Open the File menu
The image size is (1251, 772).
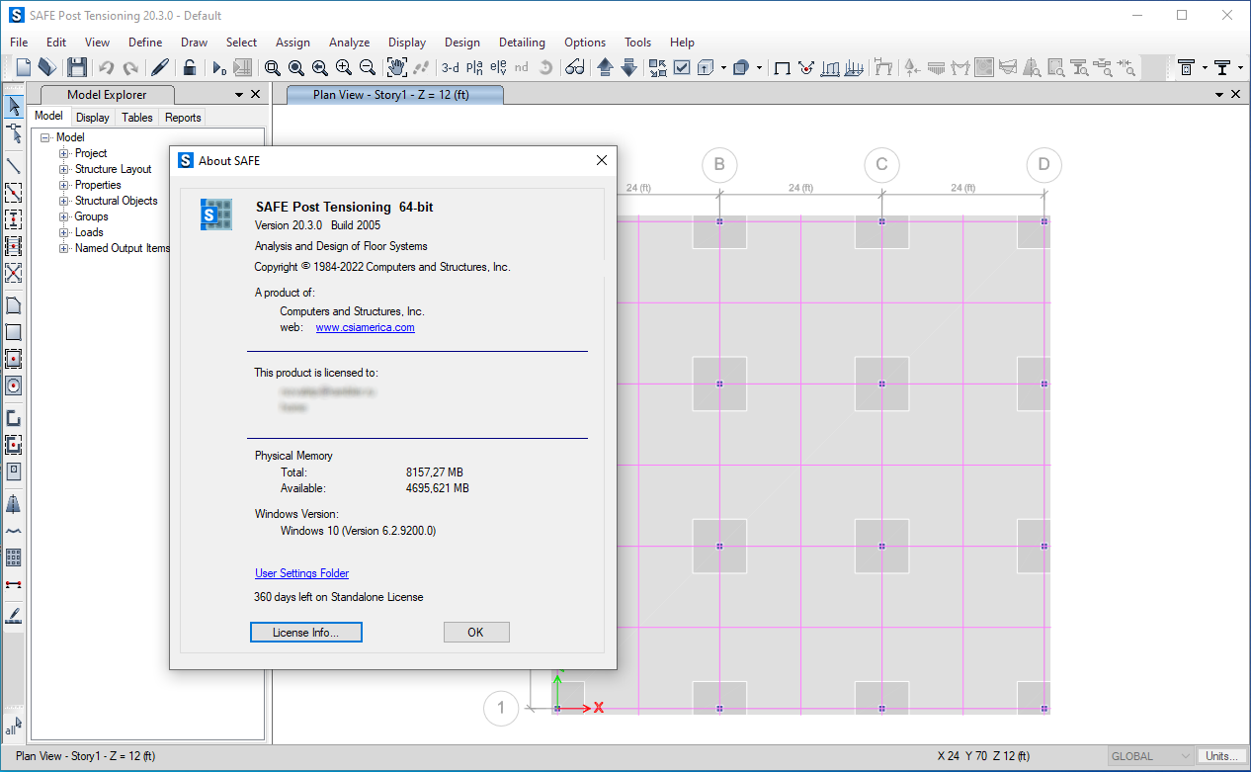tap(19, 43)
